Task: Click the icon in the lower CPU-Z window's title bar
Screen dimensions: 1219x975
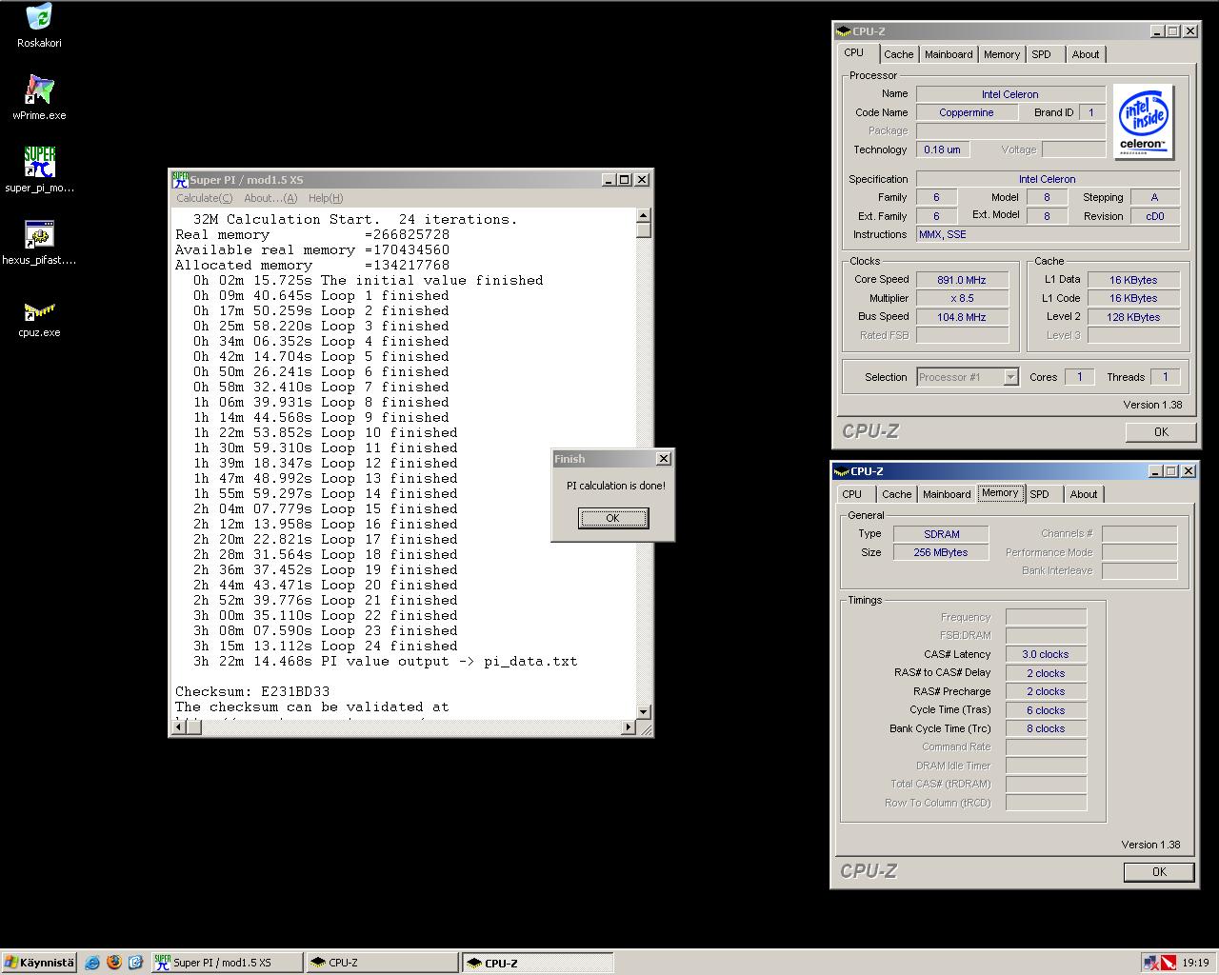Action: [x=841, y=470]
